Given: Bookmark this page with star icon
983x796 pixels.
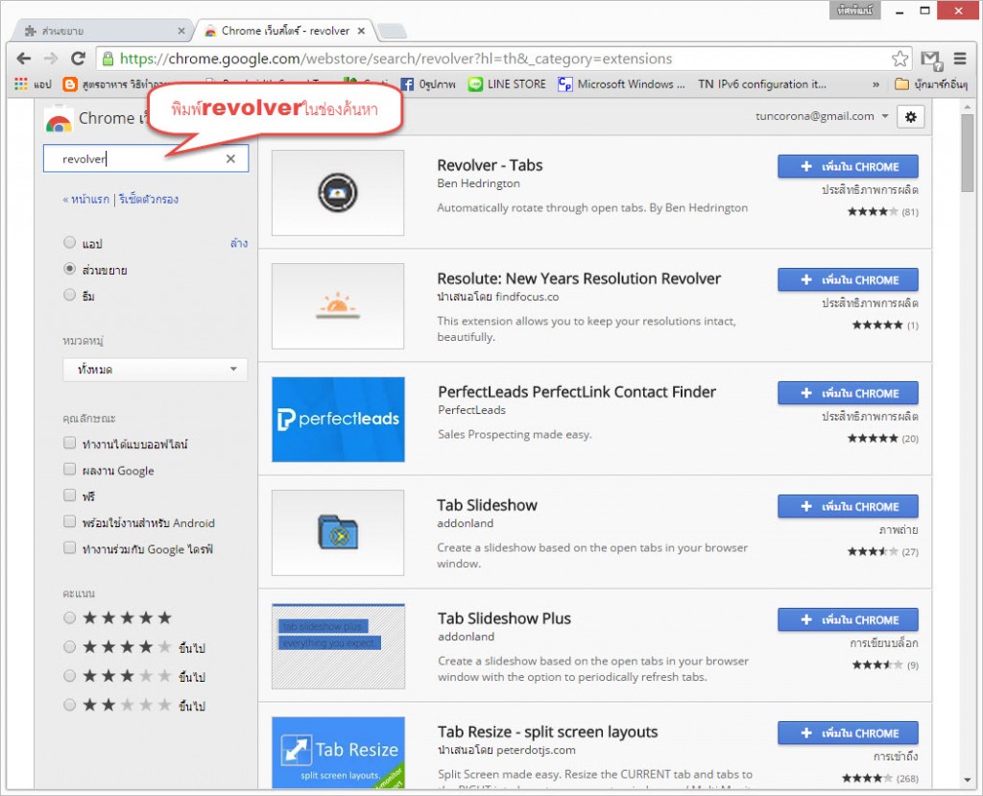Looking at the screenshot, I should coord(899,59).
